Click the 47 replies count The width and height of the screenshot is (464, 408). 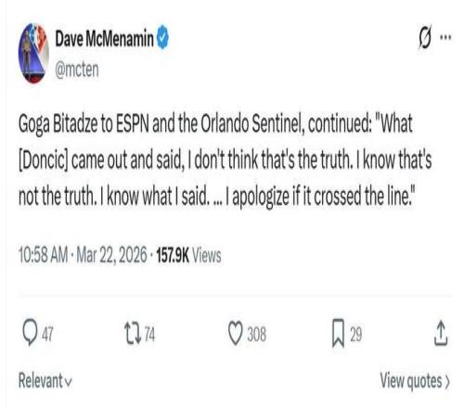(47, 335)
